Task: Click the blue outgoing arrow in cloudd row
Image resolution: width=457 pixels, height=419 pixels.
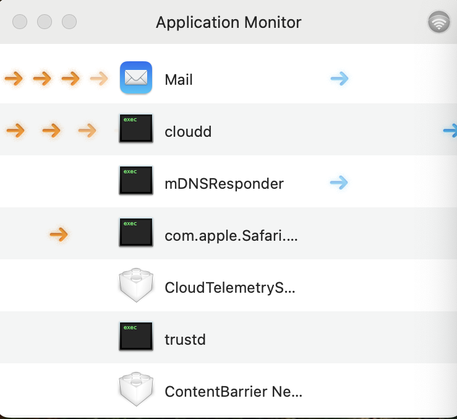Action: (x=450, y=130)
